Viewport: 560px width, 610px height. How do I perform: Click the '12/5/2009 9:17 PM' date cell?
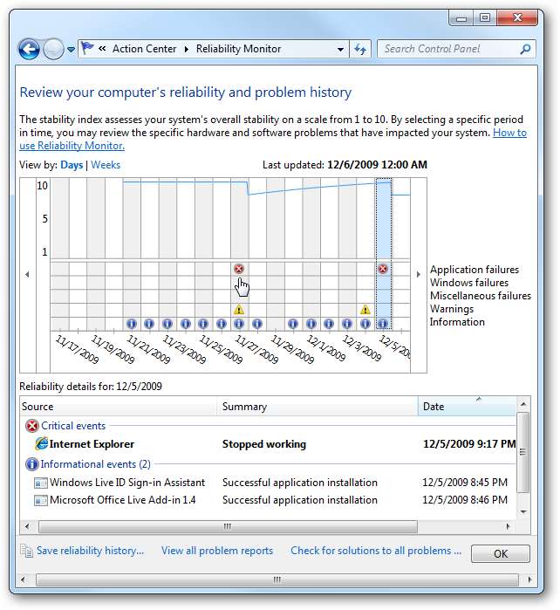coord(469,444)
